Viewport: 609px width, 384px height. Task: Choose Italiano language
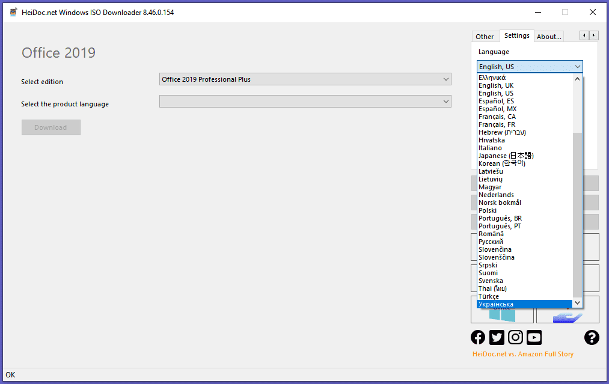pos(525,148)
